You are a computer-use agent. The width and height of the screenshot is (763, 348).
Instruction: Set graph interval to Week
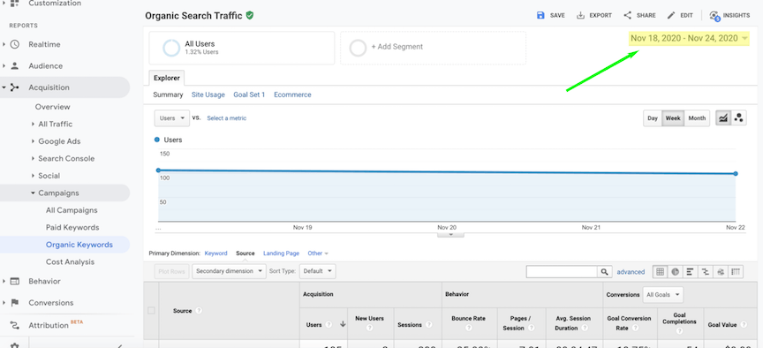click(673, 118)
